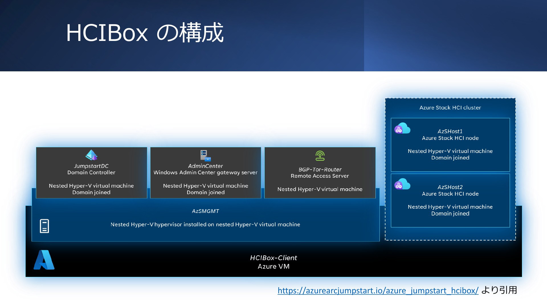Click the AdminCenter server icon

point(205,156)
